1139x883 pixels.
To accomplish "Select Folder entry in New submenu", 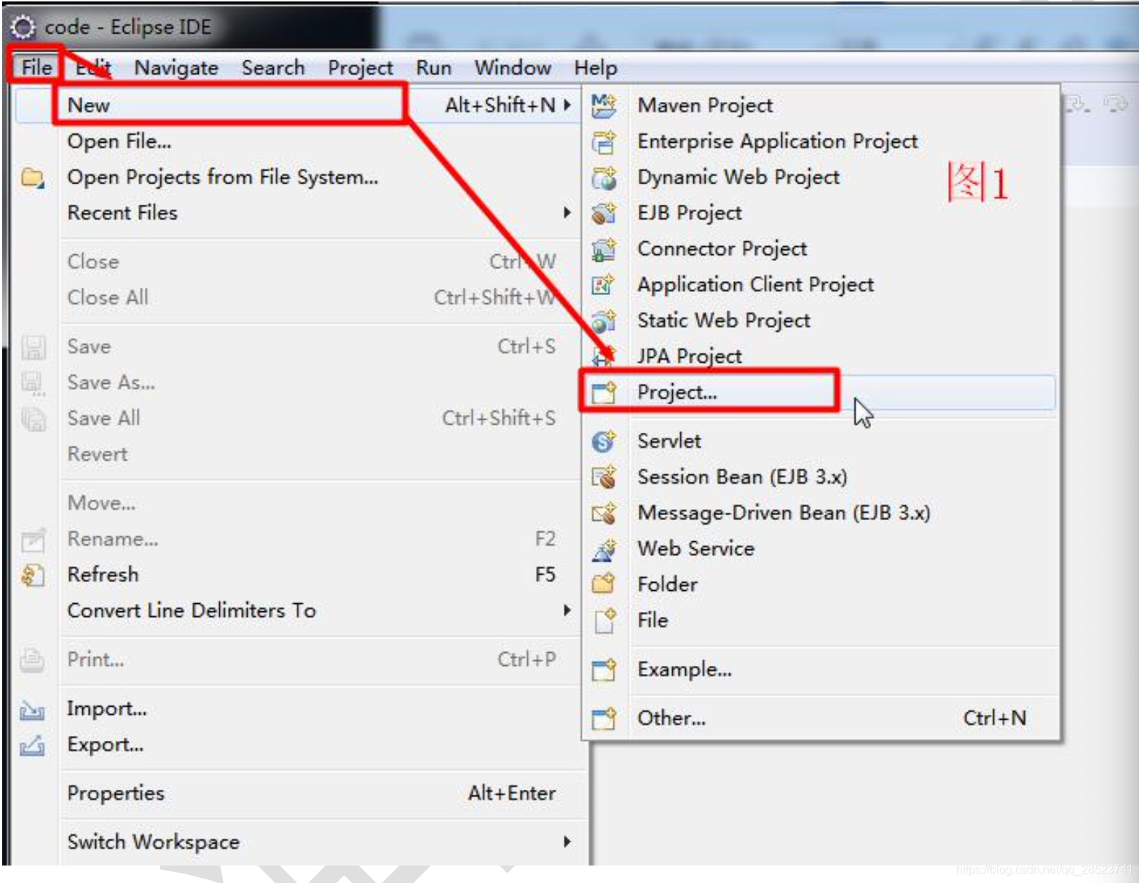I will [821, 584].
